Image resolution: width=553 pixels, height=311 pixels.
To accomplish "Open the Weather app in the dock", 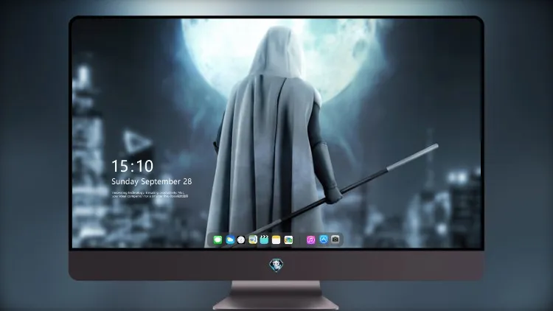I will [230, 240].
